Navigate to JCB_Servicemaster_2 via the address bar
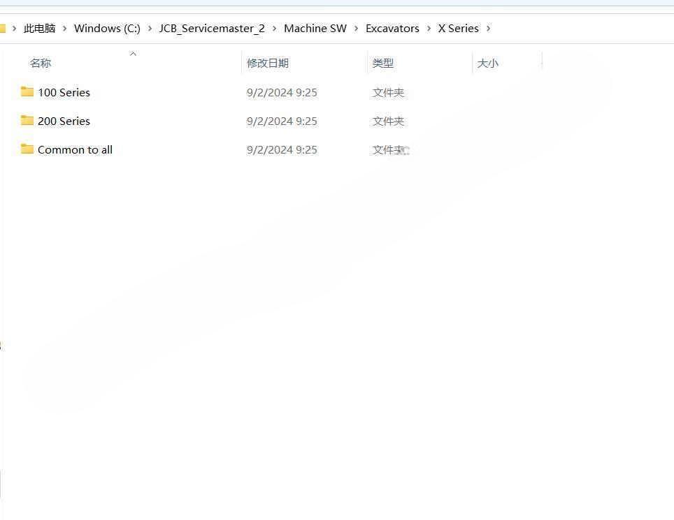This screenshot has width=674, height=520. (x=211, y=28)
